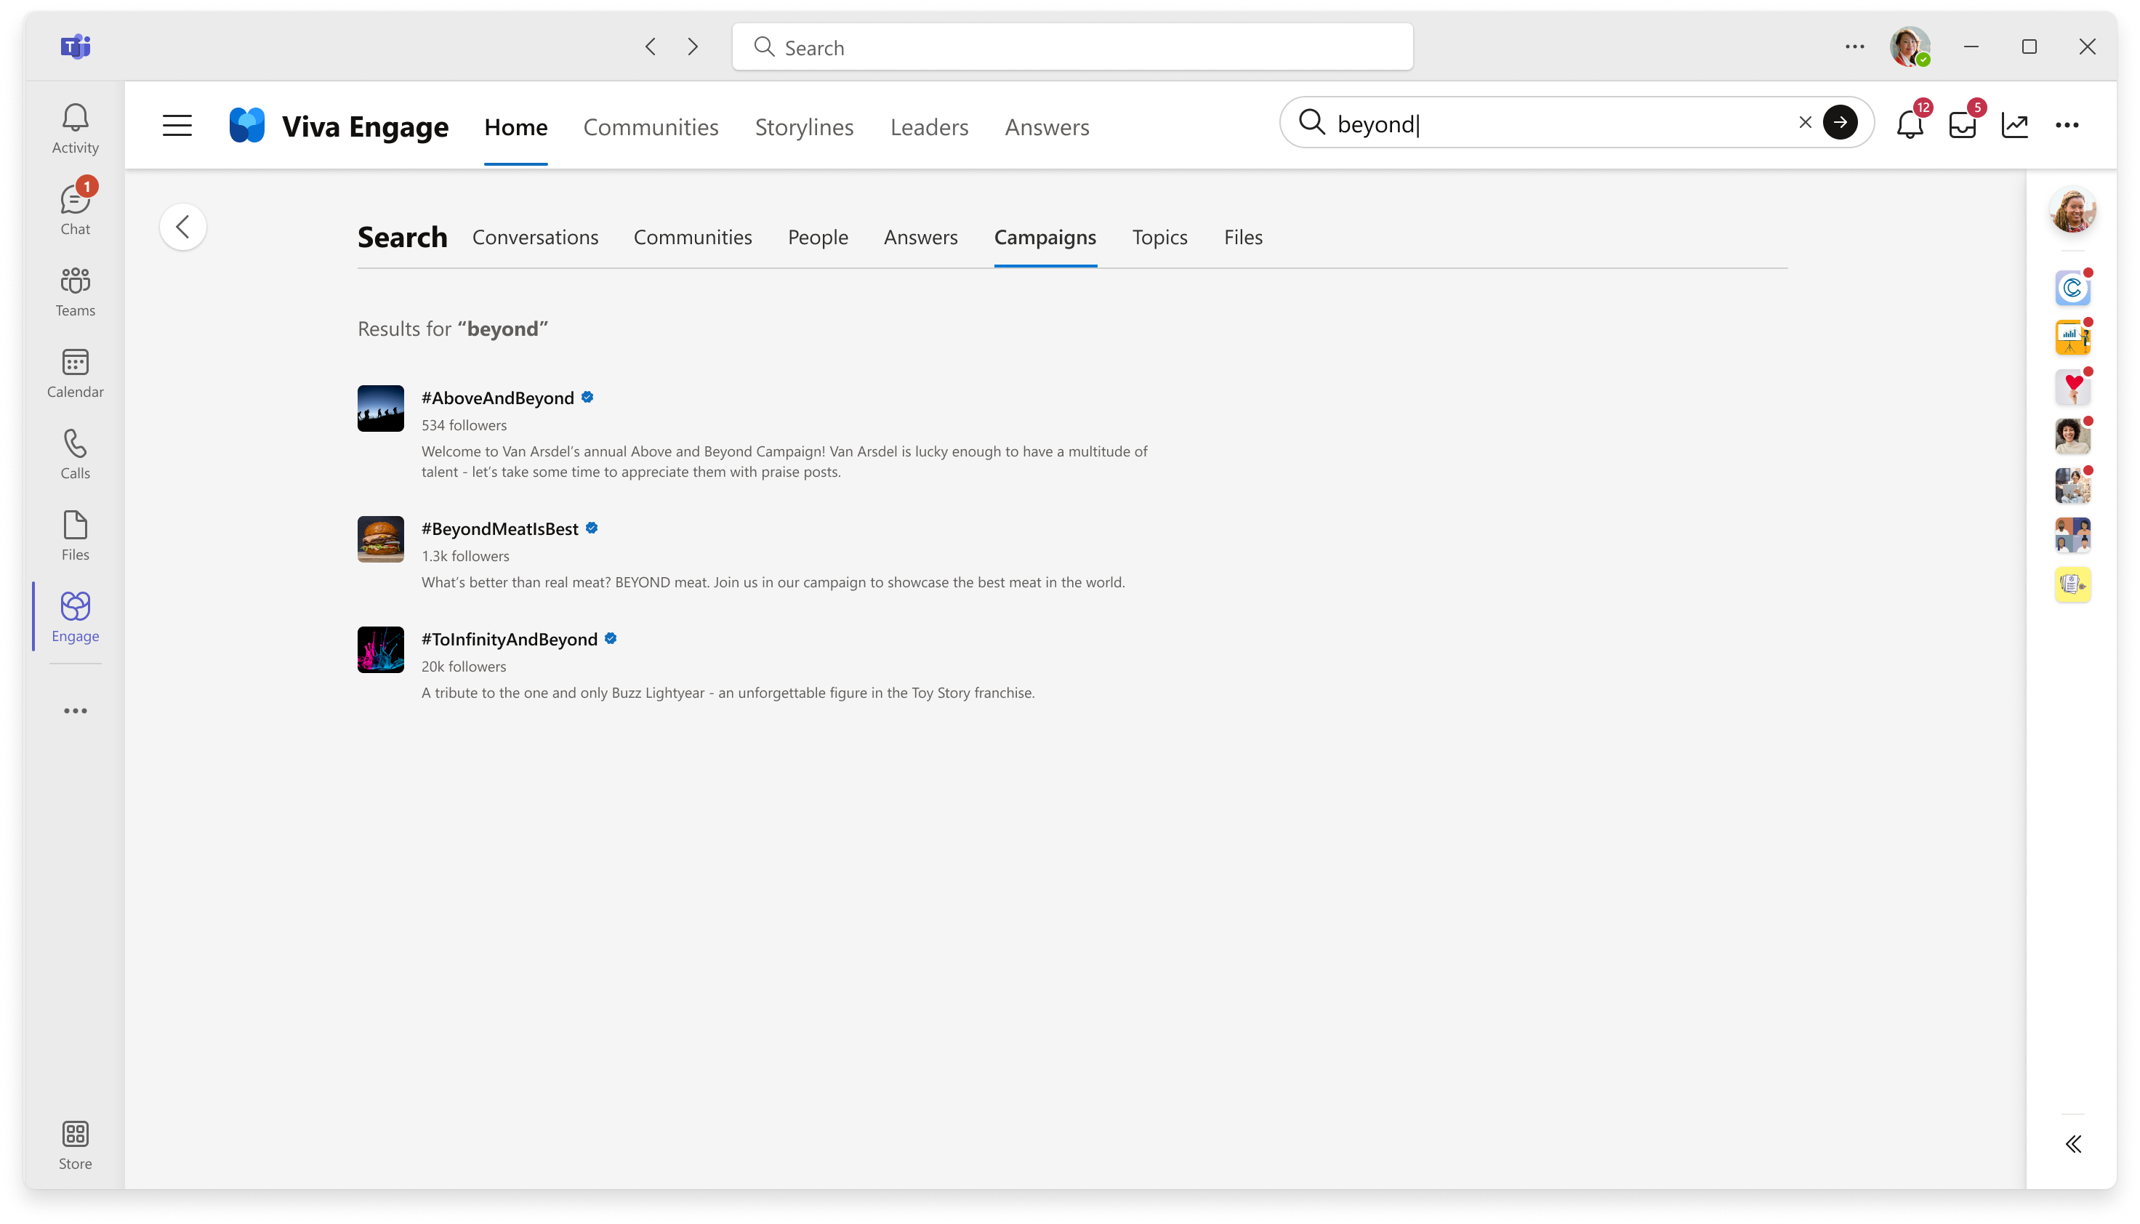2140x1224 pixels.
Task: Click the inbox/mail tray icon
Action: (x=1962, y=125)
